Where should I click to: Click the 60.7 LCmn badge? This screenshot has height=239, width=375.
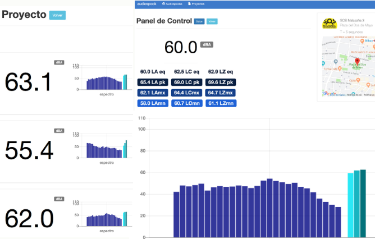click(187, 103)
